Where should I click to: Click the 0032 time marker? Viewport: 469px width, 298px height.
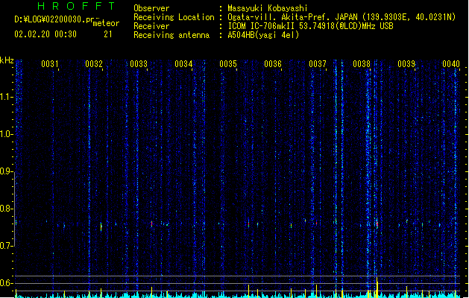pos(94,64)
